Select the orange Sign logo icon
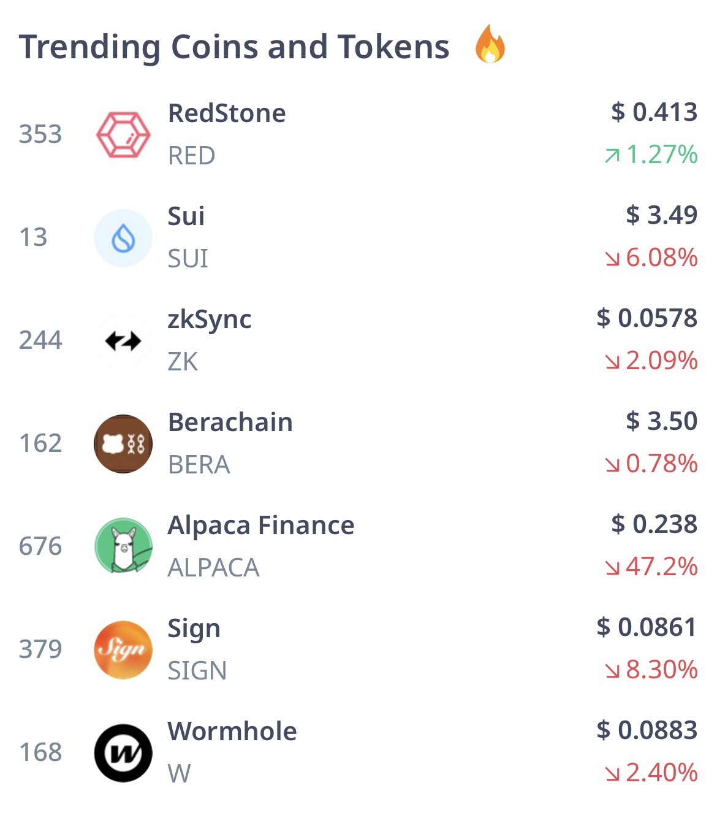 click(123, 650)
